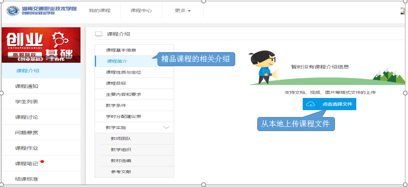
Task: Go to 课程作业 in sidebar
Action: point(27,148)
